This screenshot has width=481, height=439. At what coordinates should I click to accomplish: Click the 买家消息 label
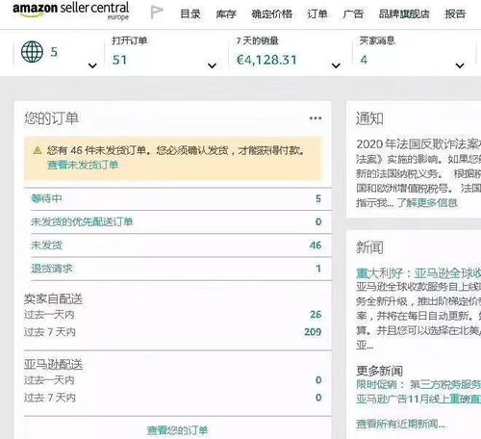point(377,40)
